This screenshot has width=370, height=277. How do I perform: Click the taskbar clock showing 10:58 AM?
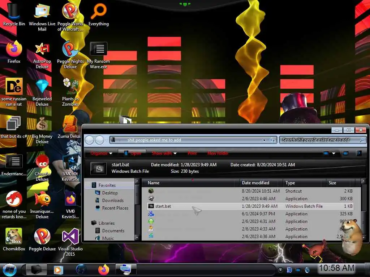337,268
